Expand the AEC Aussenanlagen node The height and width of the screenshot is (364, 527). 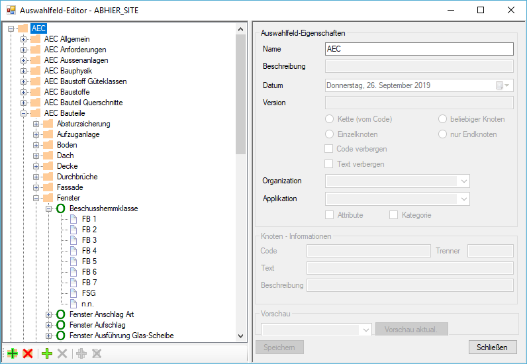pos(23,60)
